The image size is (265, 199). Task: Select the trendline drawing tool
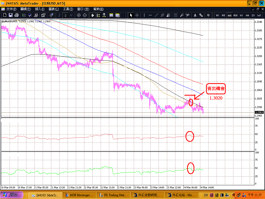tap(156, 15)
